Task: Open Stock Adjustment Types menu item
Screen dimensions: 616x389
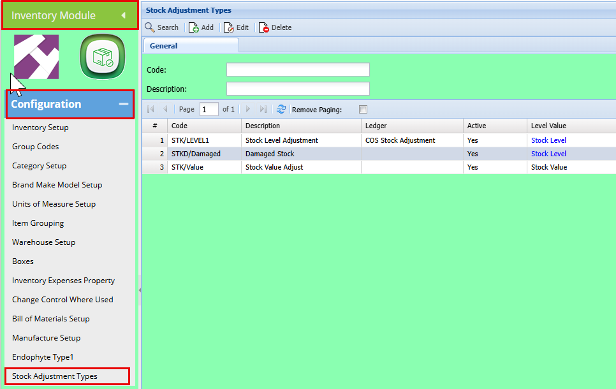Action: coord(55,376)
